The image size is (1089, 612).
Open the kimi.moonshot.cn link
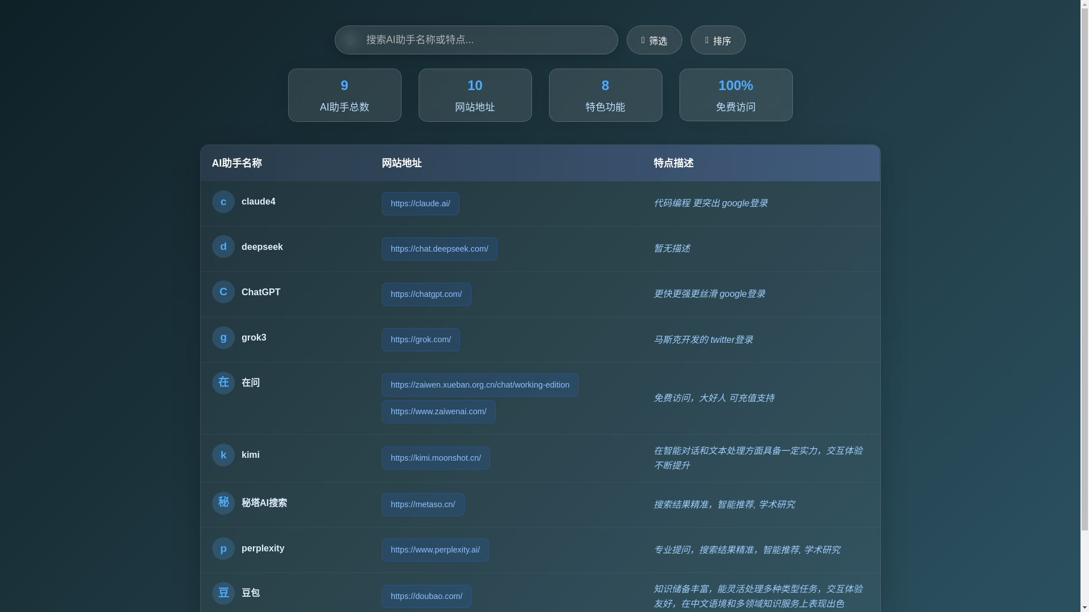coord(436,458)
